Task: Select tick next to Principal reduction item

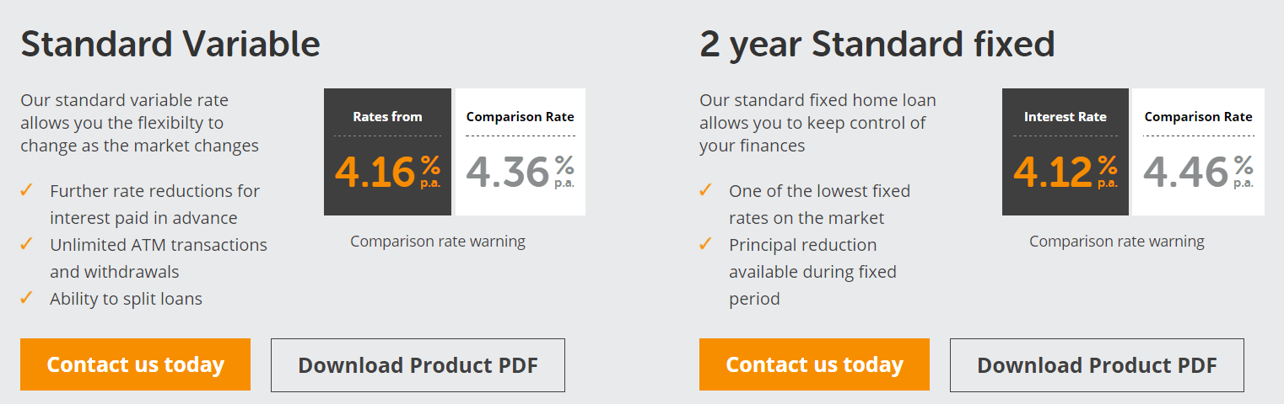Action: 706,244
